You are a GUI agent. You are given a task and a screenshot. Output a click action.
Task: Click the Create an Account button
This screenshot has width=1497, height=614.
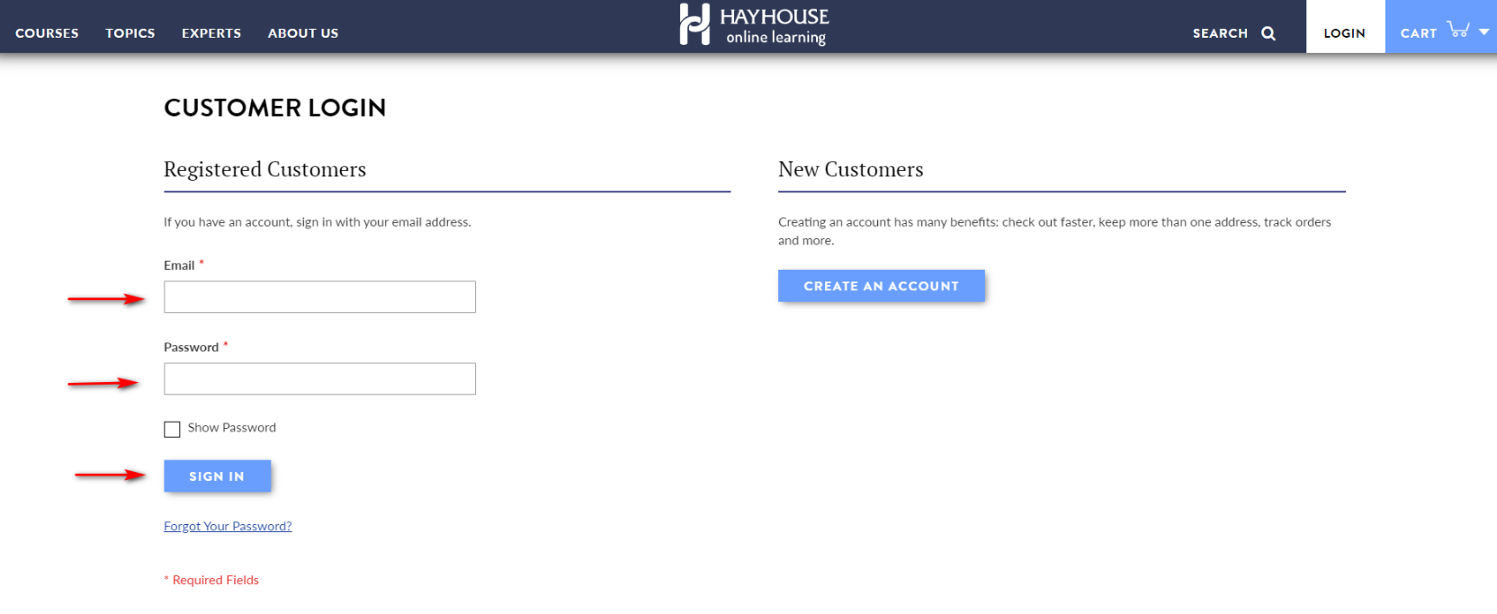[881, 286]
